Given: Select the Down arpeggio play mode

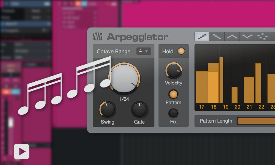Looking at the screenshot, I should click(217, 37).
